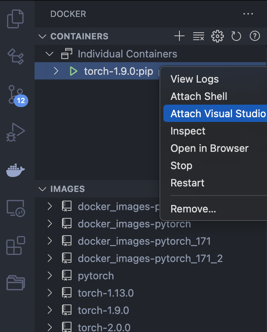
Task: Open the Remote Explorer icon in the sidebar
Action: 15,208
